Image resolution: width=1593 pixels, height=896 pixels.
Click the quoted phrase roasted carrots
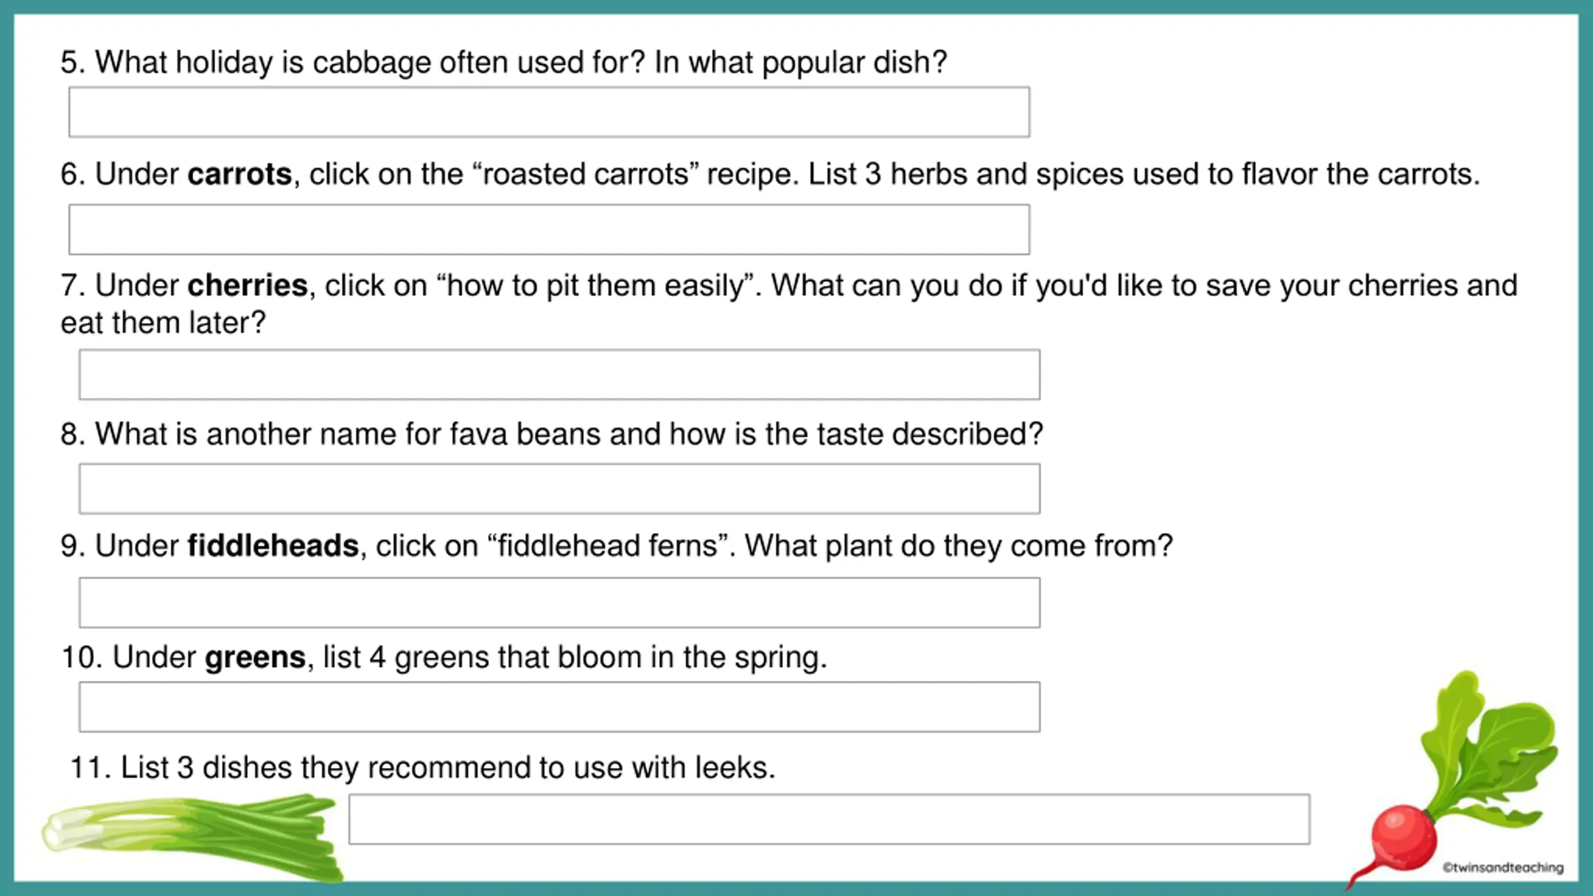coord(586,174)
